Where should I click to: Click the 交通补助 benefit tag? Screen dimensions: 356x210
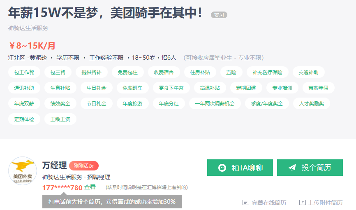tap(309, 72)
